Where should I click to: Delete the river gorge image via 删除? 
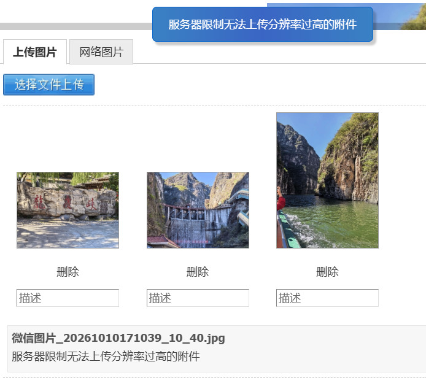pyautogui.click(x=327, y=272)
